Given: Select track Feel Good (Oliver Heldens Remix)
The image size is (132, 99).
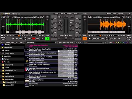Looking at the screenshot, I should tap(51, 69).
